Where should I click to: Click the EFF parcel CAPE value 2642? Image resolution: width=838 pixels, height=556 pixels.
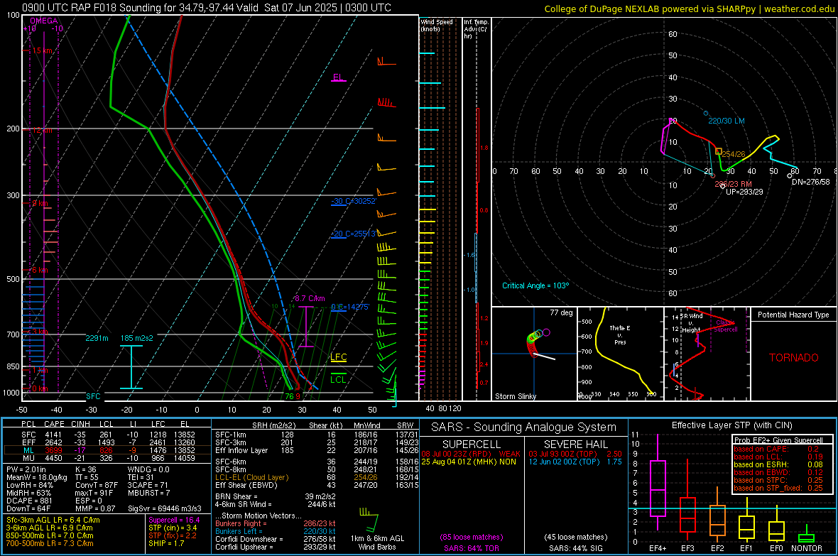pos(53,442)
